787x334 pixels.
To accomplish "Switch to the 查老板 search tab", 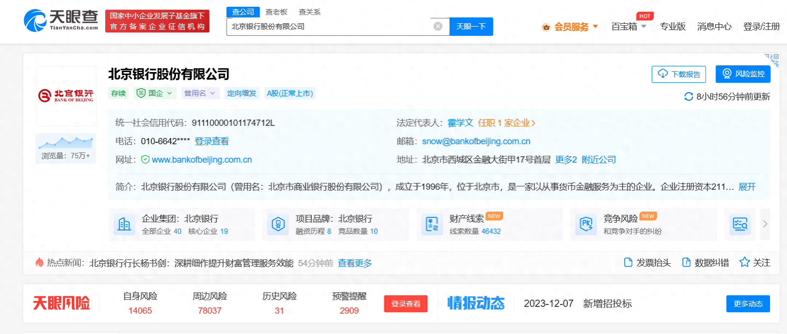I will (276, 12).
